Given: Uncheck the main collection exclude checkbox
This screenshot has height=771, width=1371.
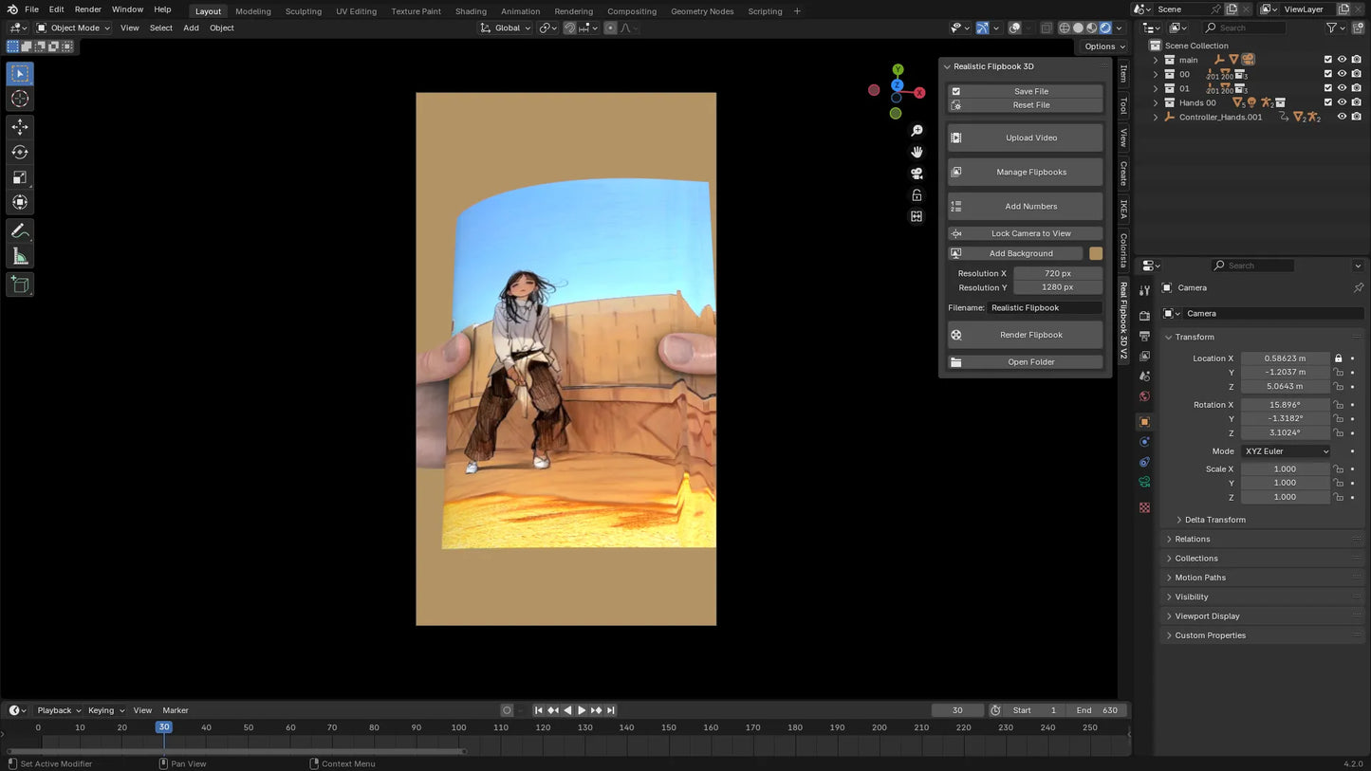Looking at the screenshot, I should (x=1328, y=60).
